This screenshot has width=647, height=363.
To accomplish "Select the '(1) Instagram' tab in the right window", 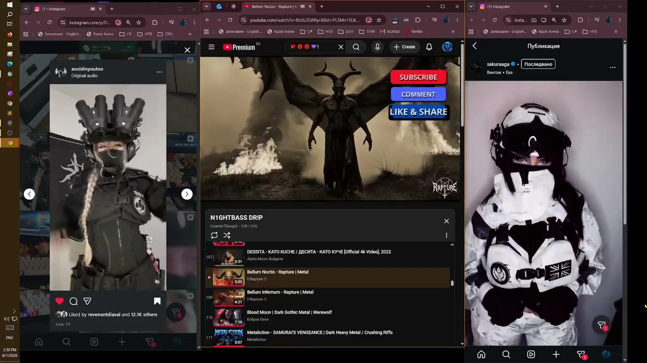I will pyautogui.click(x=513, y=7).
